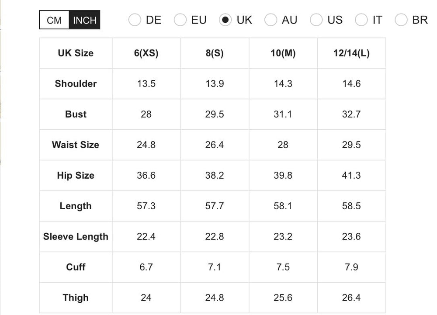Viewport: 437px width, 315px height.
Task: Click the 6(XS) size column header
Action: (146, 53)
